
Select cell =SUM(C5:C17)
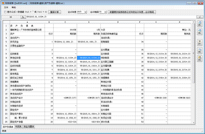click(65, 98)
